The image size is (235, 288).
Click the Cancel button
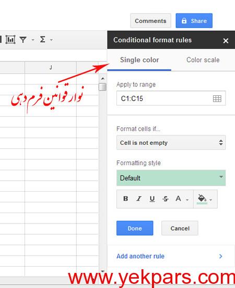[180, 228]
